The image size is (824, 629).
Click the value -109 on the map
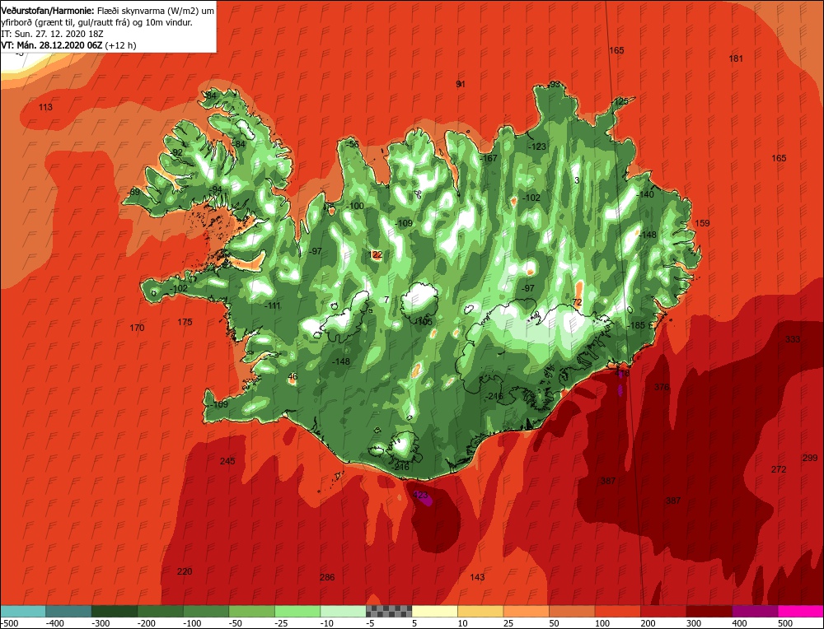point(404,223)
